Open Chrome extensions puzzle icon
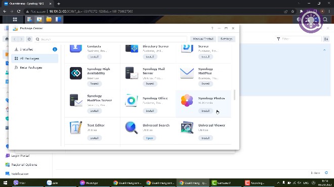Image resolution: width=334 pixels, height=187 pixels. tap(301, 12)
